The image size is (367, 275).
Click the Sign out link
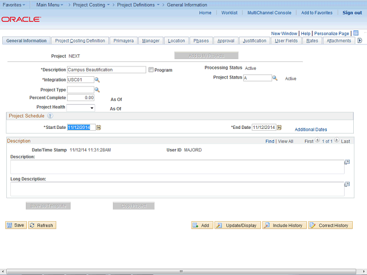tap(352, 13)
